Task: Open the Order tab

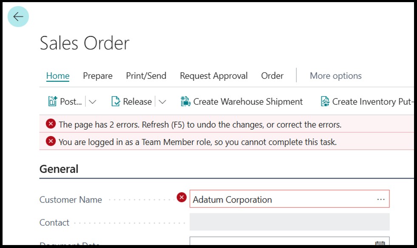Action: pyautogui.click(x=272, y=76)
